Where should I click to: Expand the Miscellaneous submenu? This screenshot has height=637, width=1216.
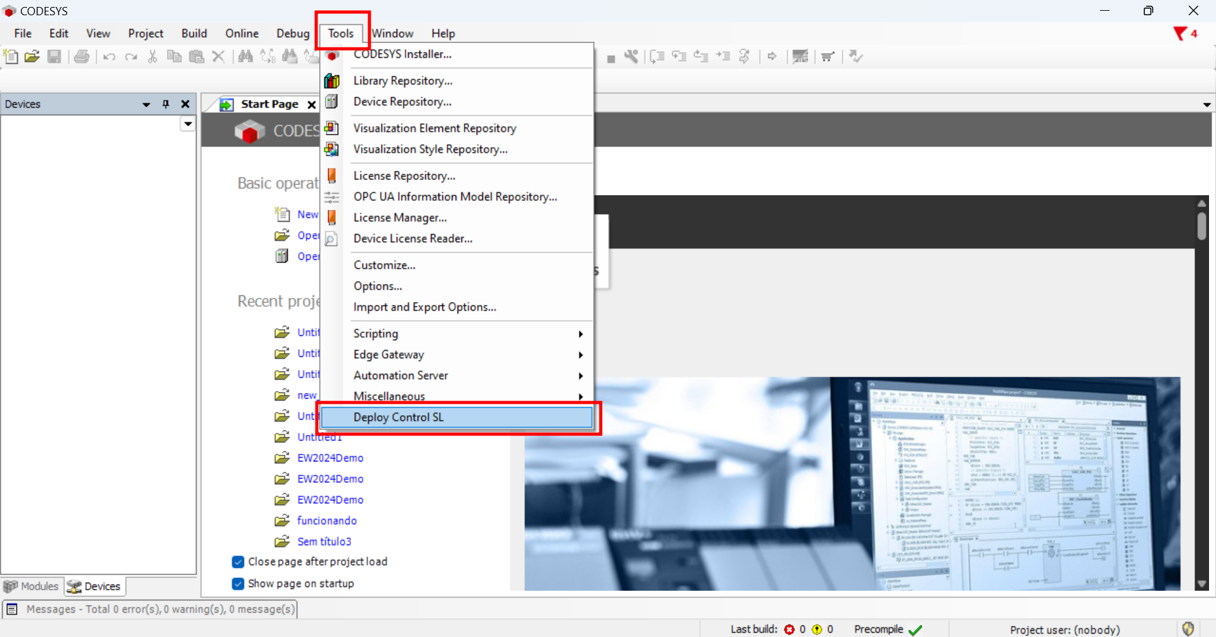pyautogui.click(x=456, y=396)
